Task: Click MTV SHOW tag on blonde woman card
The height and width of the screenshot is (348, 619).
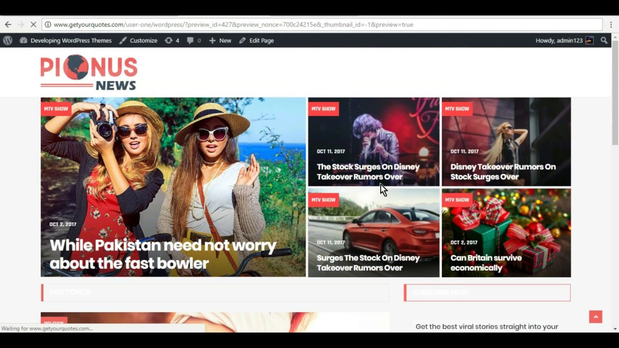Action: coord(457,109)
